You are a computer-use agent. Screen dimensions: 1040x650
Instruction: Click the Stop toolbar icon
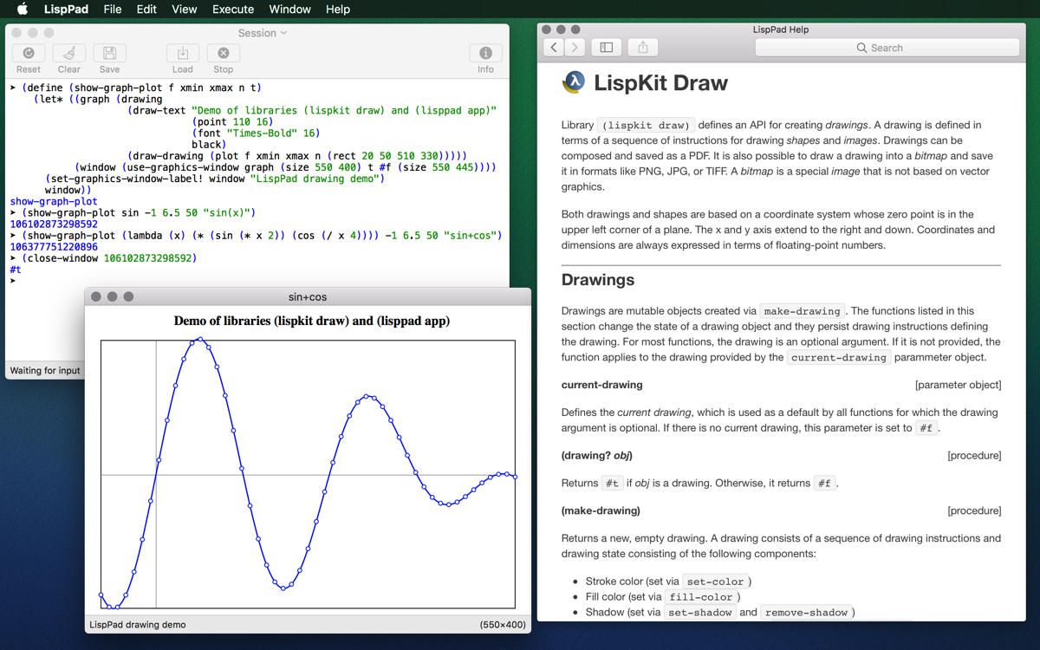224,54
